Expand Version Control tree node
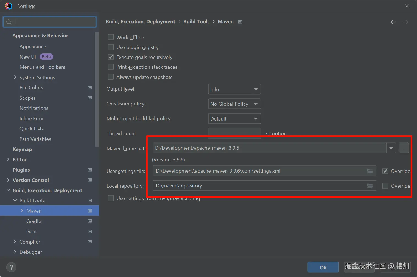This screenshot has height=277, width=417. (x=8, y=180)
